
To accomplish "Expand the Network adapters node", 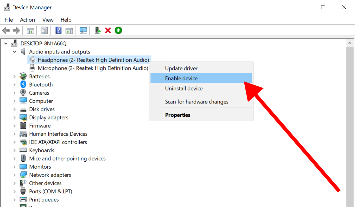I will point(15,175).
